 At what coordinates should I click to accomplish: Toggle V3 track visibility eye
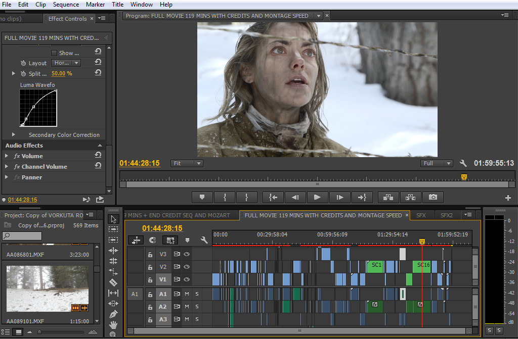(187, 254)
